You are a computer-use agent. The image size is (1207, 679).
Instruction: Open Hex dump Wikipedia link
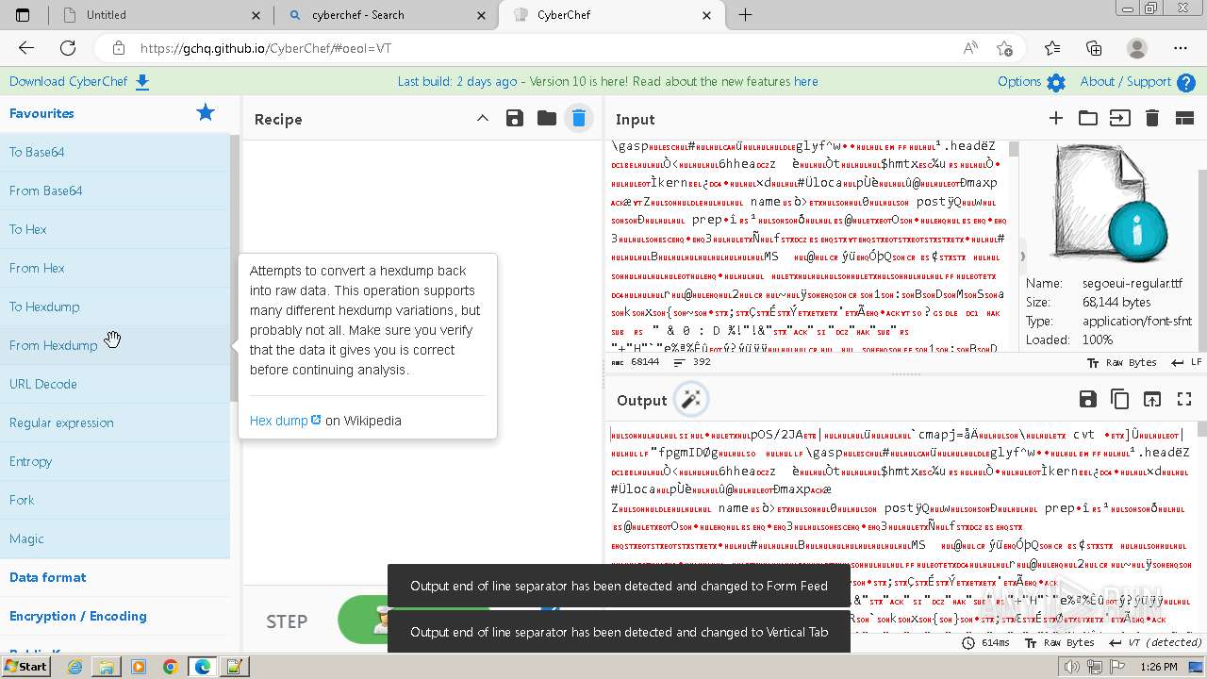(x=286, y=421)
